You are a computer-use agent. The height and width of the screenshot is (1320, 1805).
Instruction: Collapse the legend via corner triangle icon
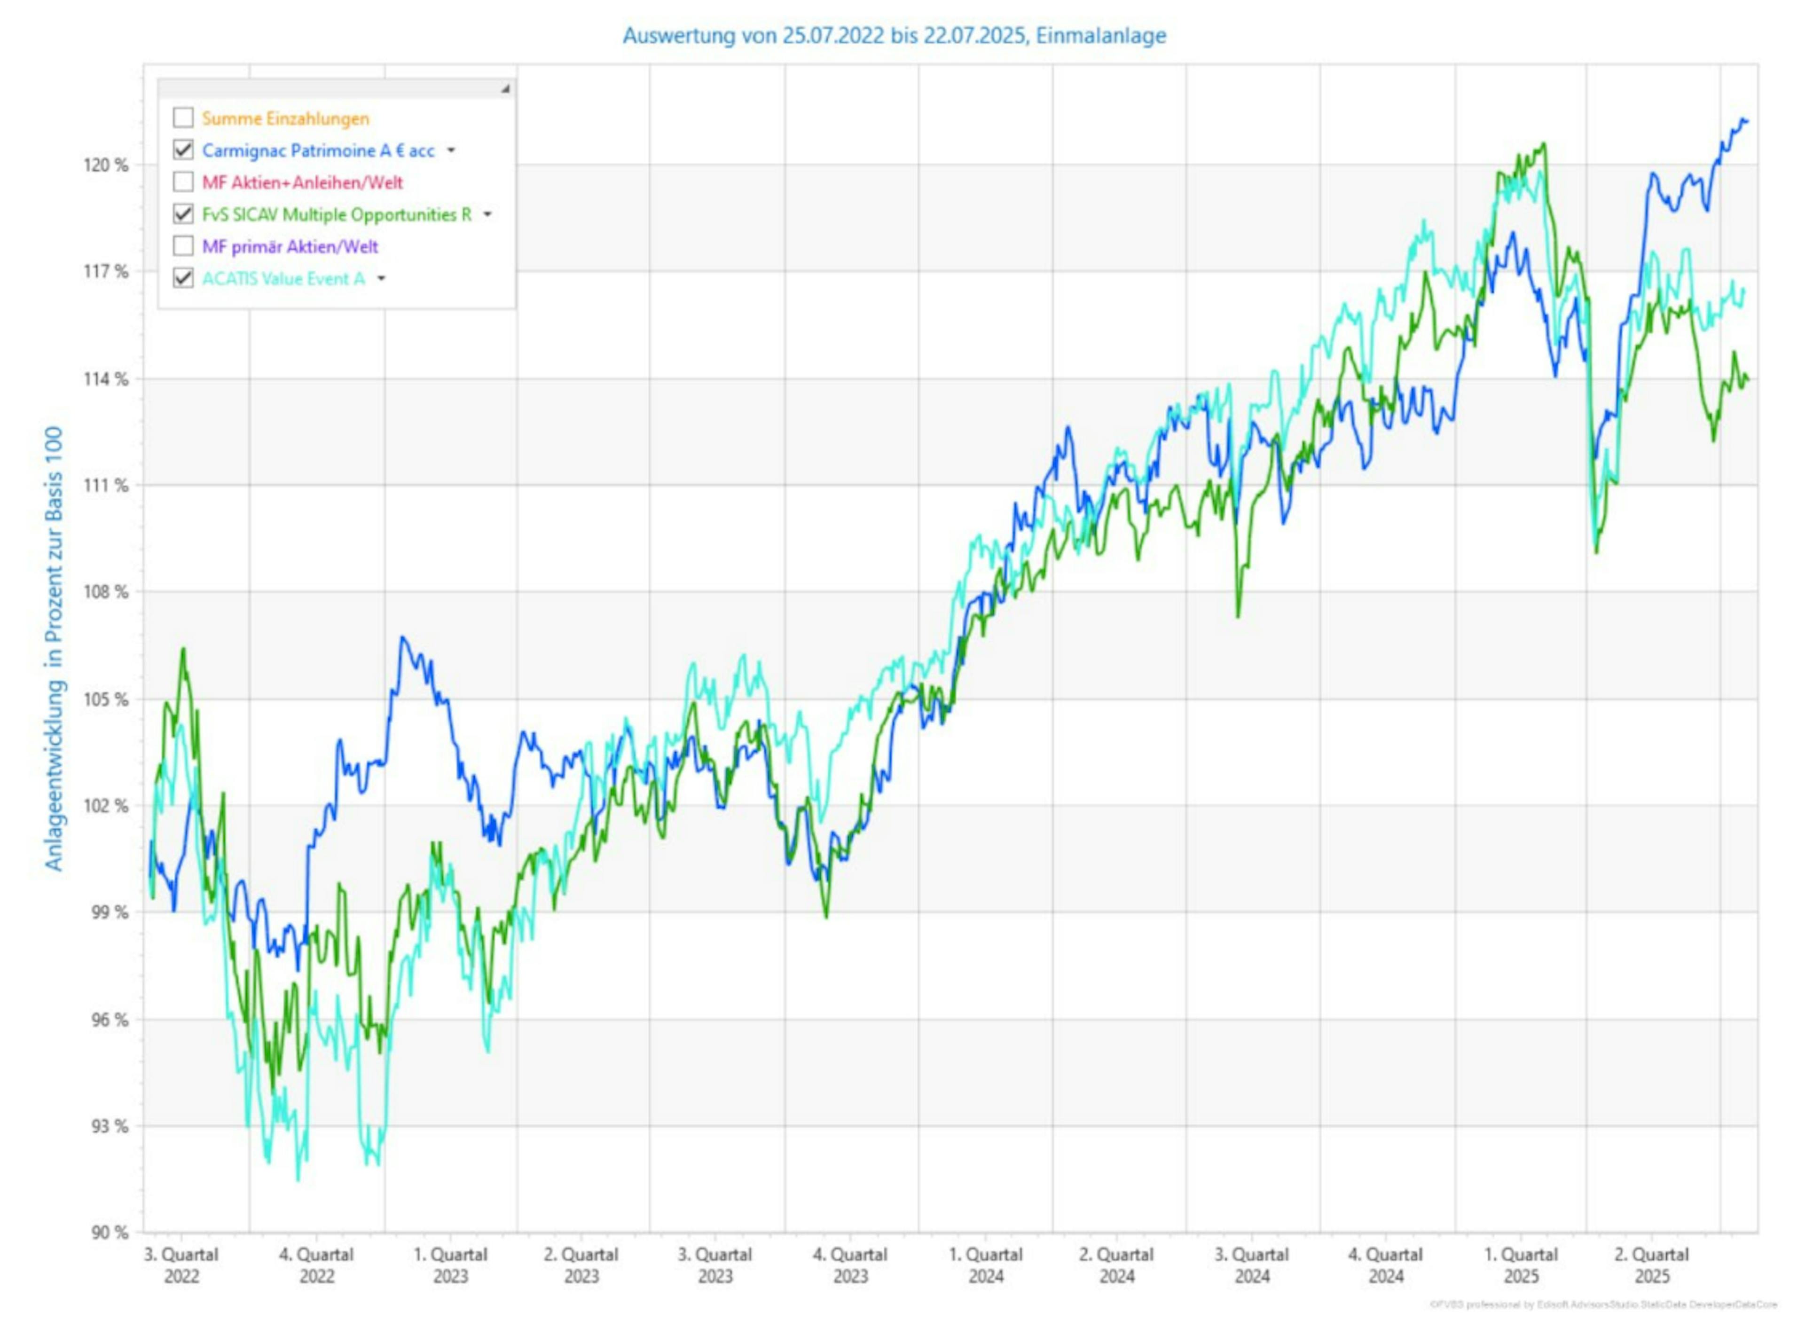click(x=505, y=89)
